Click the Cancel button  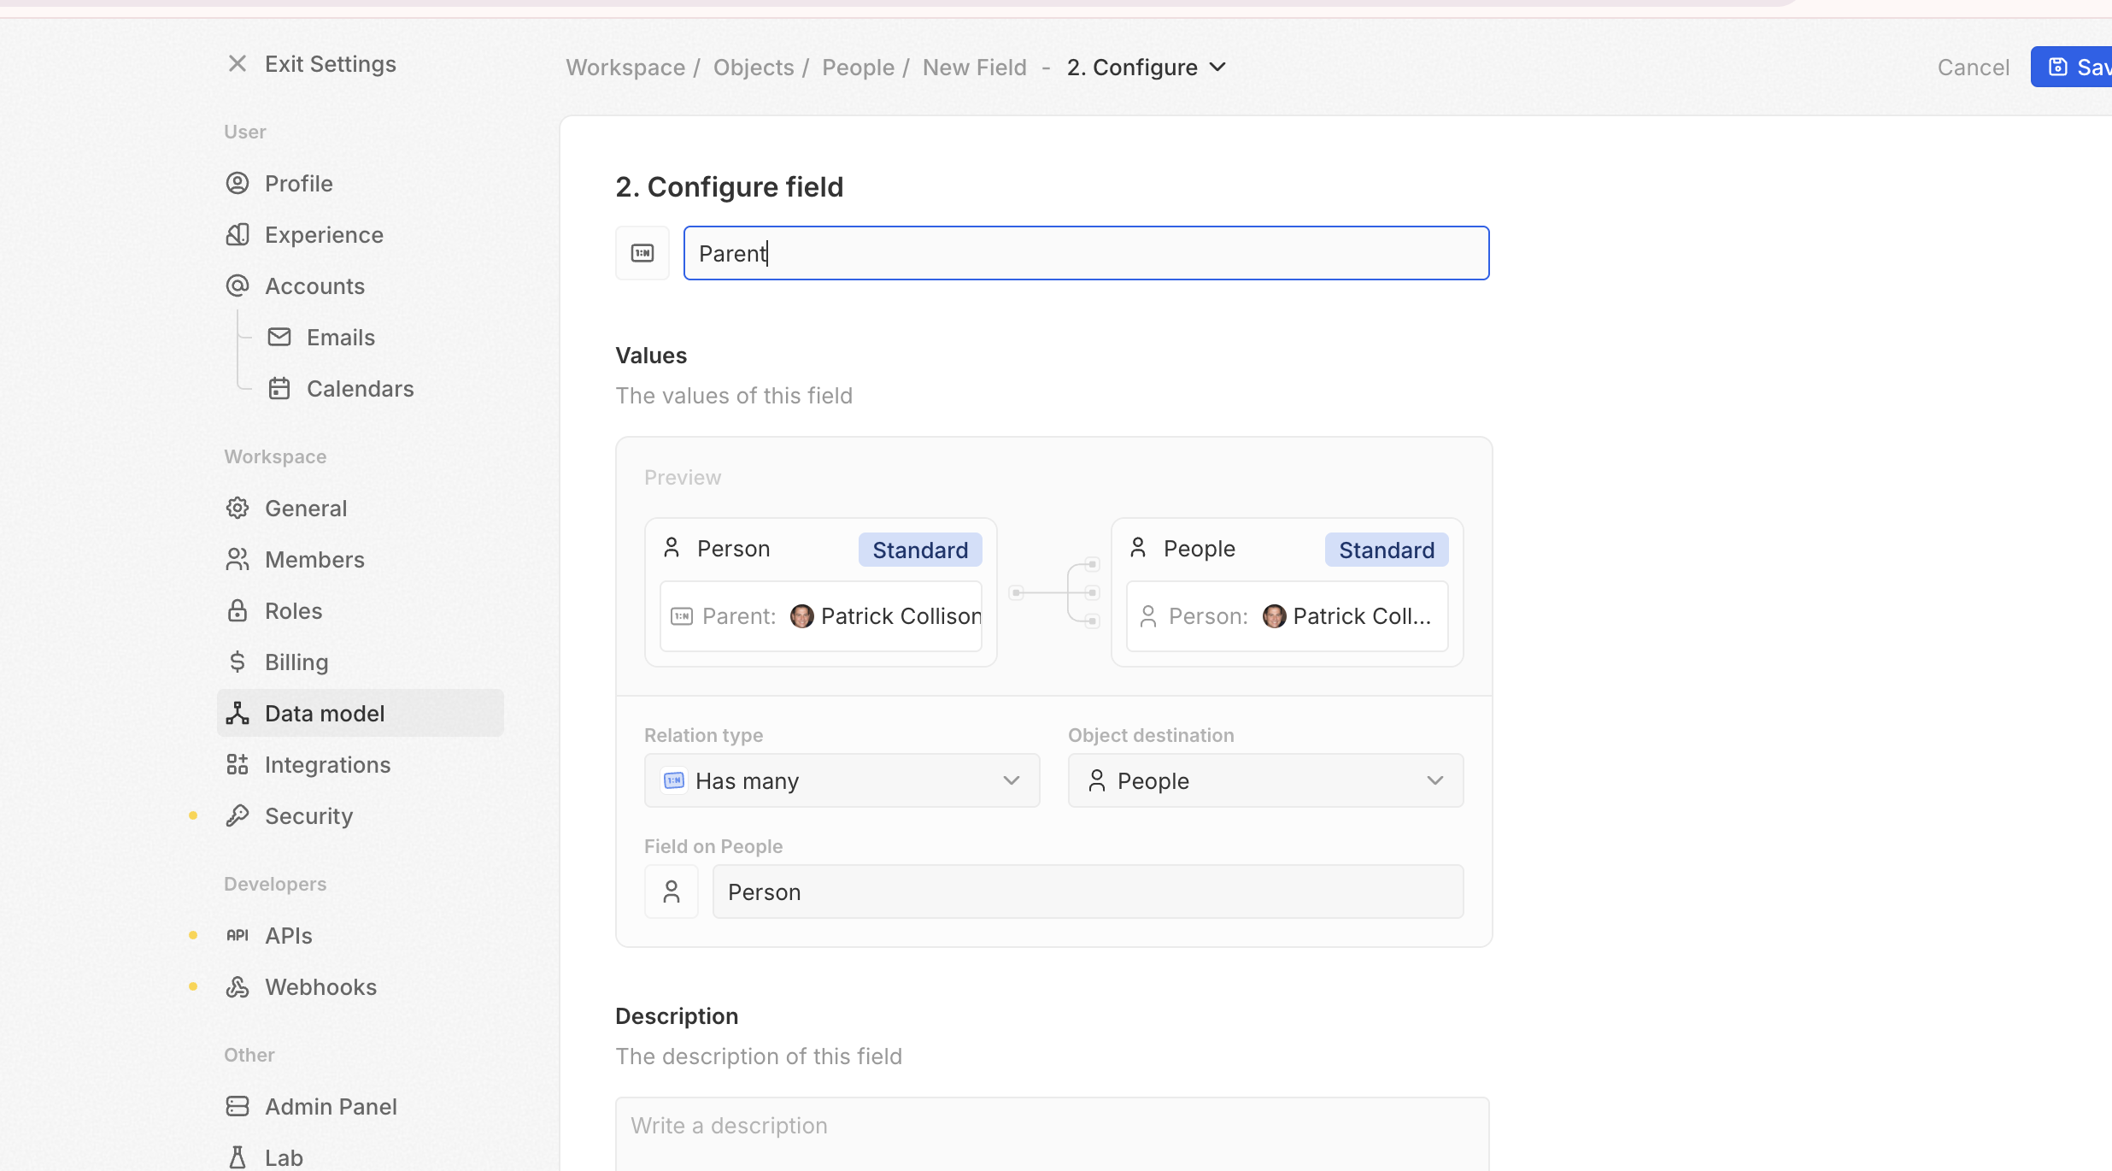1973,68
